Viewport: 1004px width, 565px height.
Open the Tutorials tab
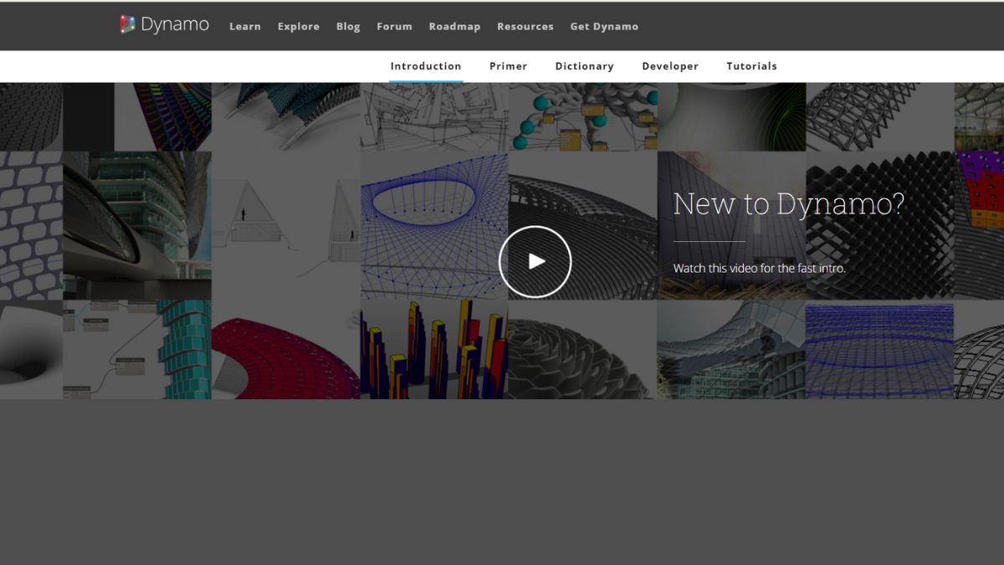click(751, 66)
